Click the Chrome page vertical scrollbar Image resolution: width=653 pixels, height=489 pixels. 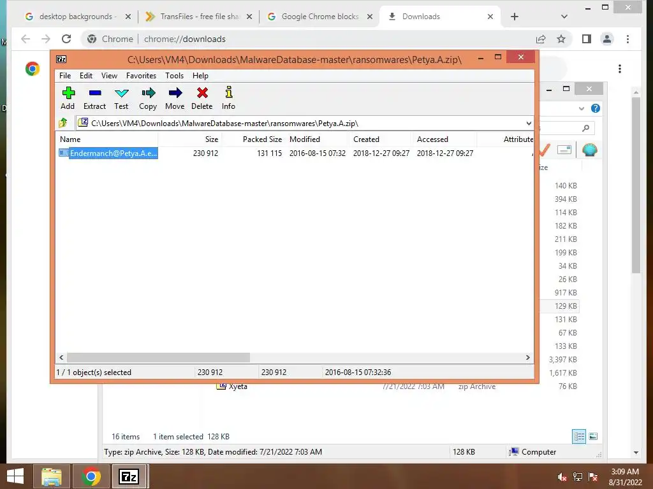[x=636, y=185]
